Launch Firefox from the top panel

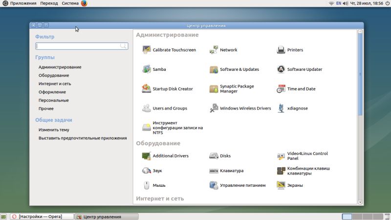point(84,3)
